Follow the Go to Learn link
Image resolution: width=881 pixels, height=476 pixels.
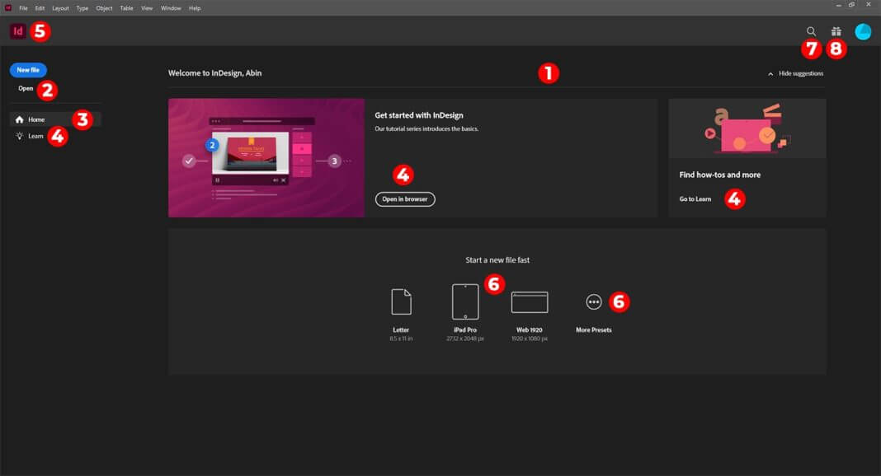695,198
